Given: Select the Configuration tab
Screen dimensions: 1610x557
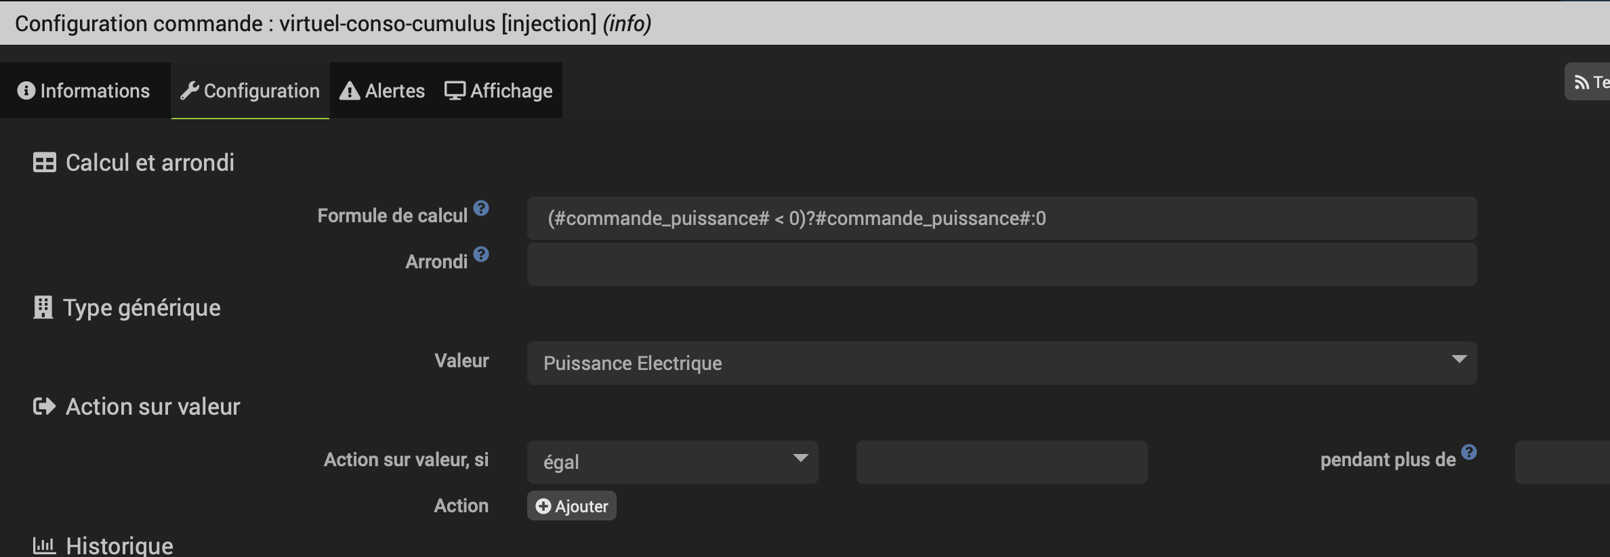Looking at the screenshot, I should [250, 91].
